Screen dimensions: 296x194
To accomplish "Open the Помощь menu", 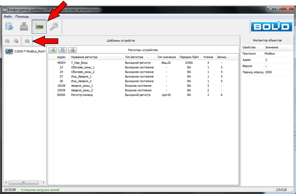I will pos(22,16).
